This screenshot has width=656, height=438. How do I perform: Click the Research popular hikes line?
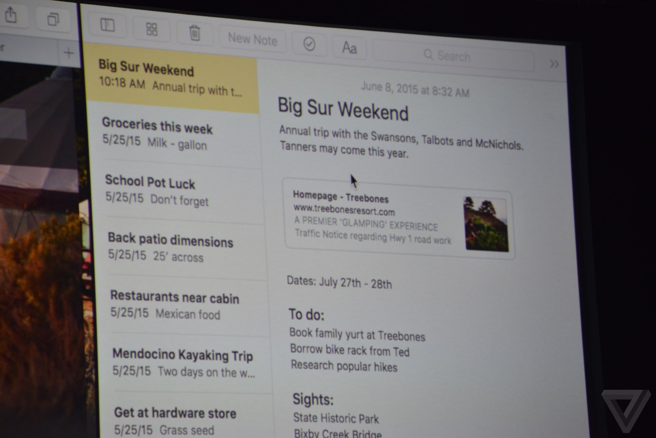pos(344,366)
